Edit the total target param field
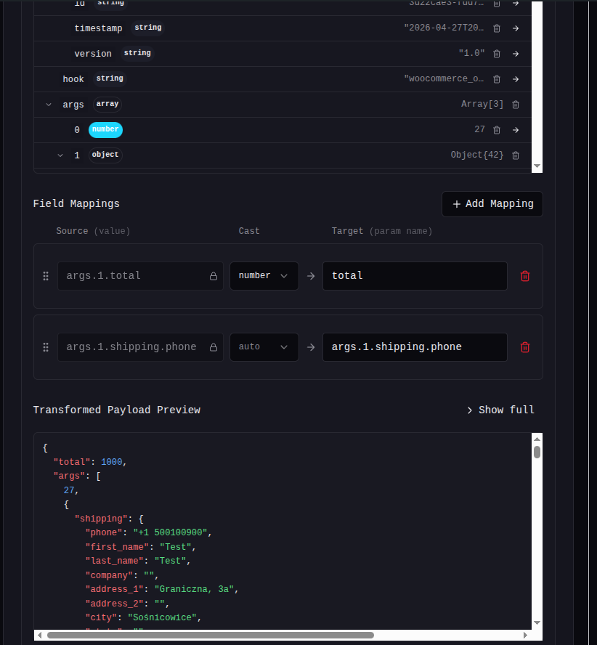Image resolution: width=597 pixels, height=645 pixels. tap(415, 276)
